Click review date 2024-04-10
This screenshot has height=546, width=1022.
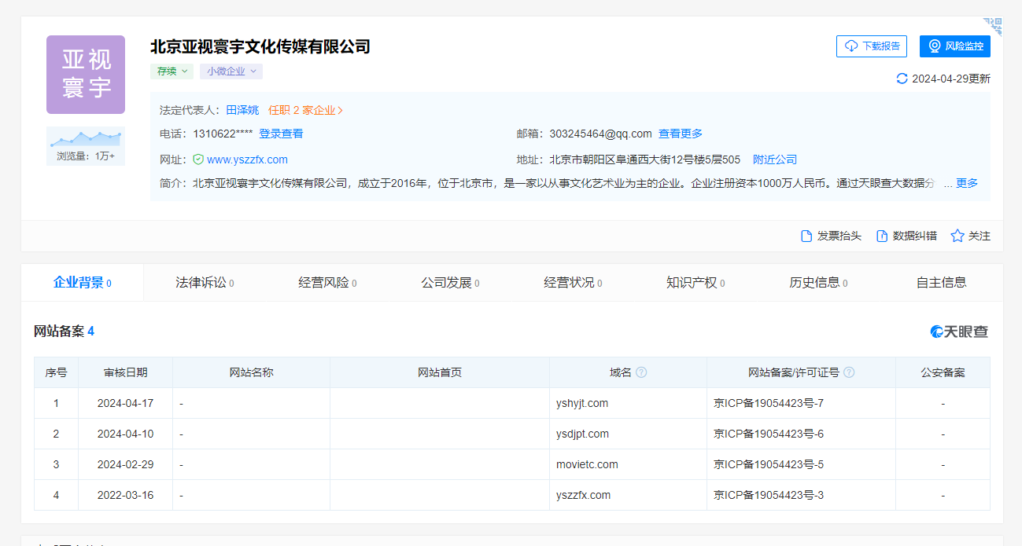(125, 434)
